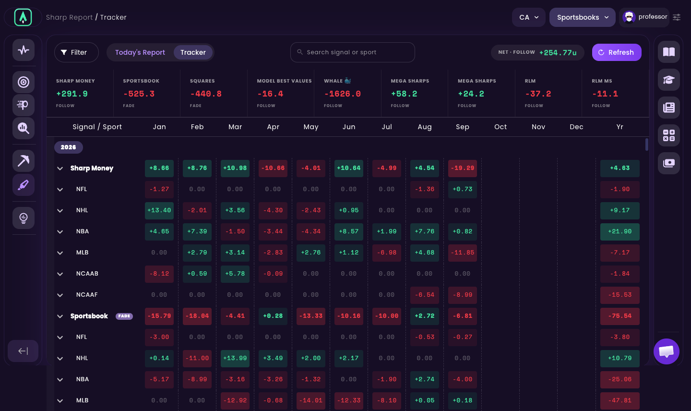Viewport: 691px width, 411px height.
Task: Open the pulse activity icon in left sidebar
Action: (24, 50)
